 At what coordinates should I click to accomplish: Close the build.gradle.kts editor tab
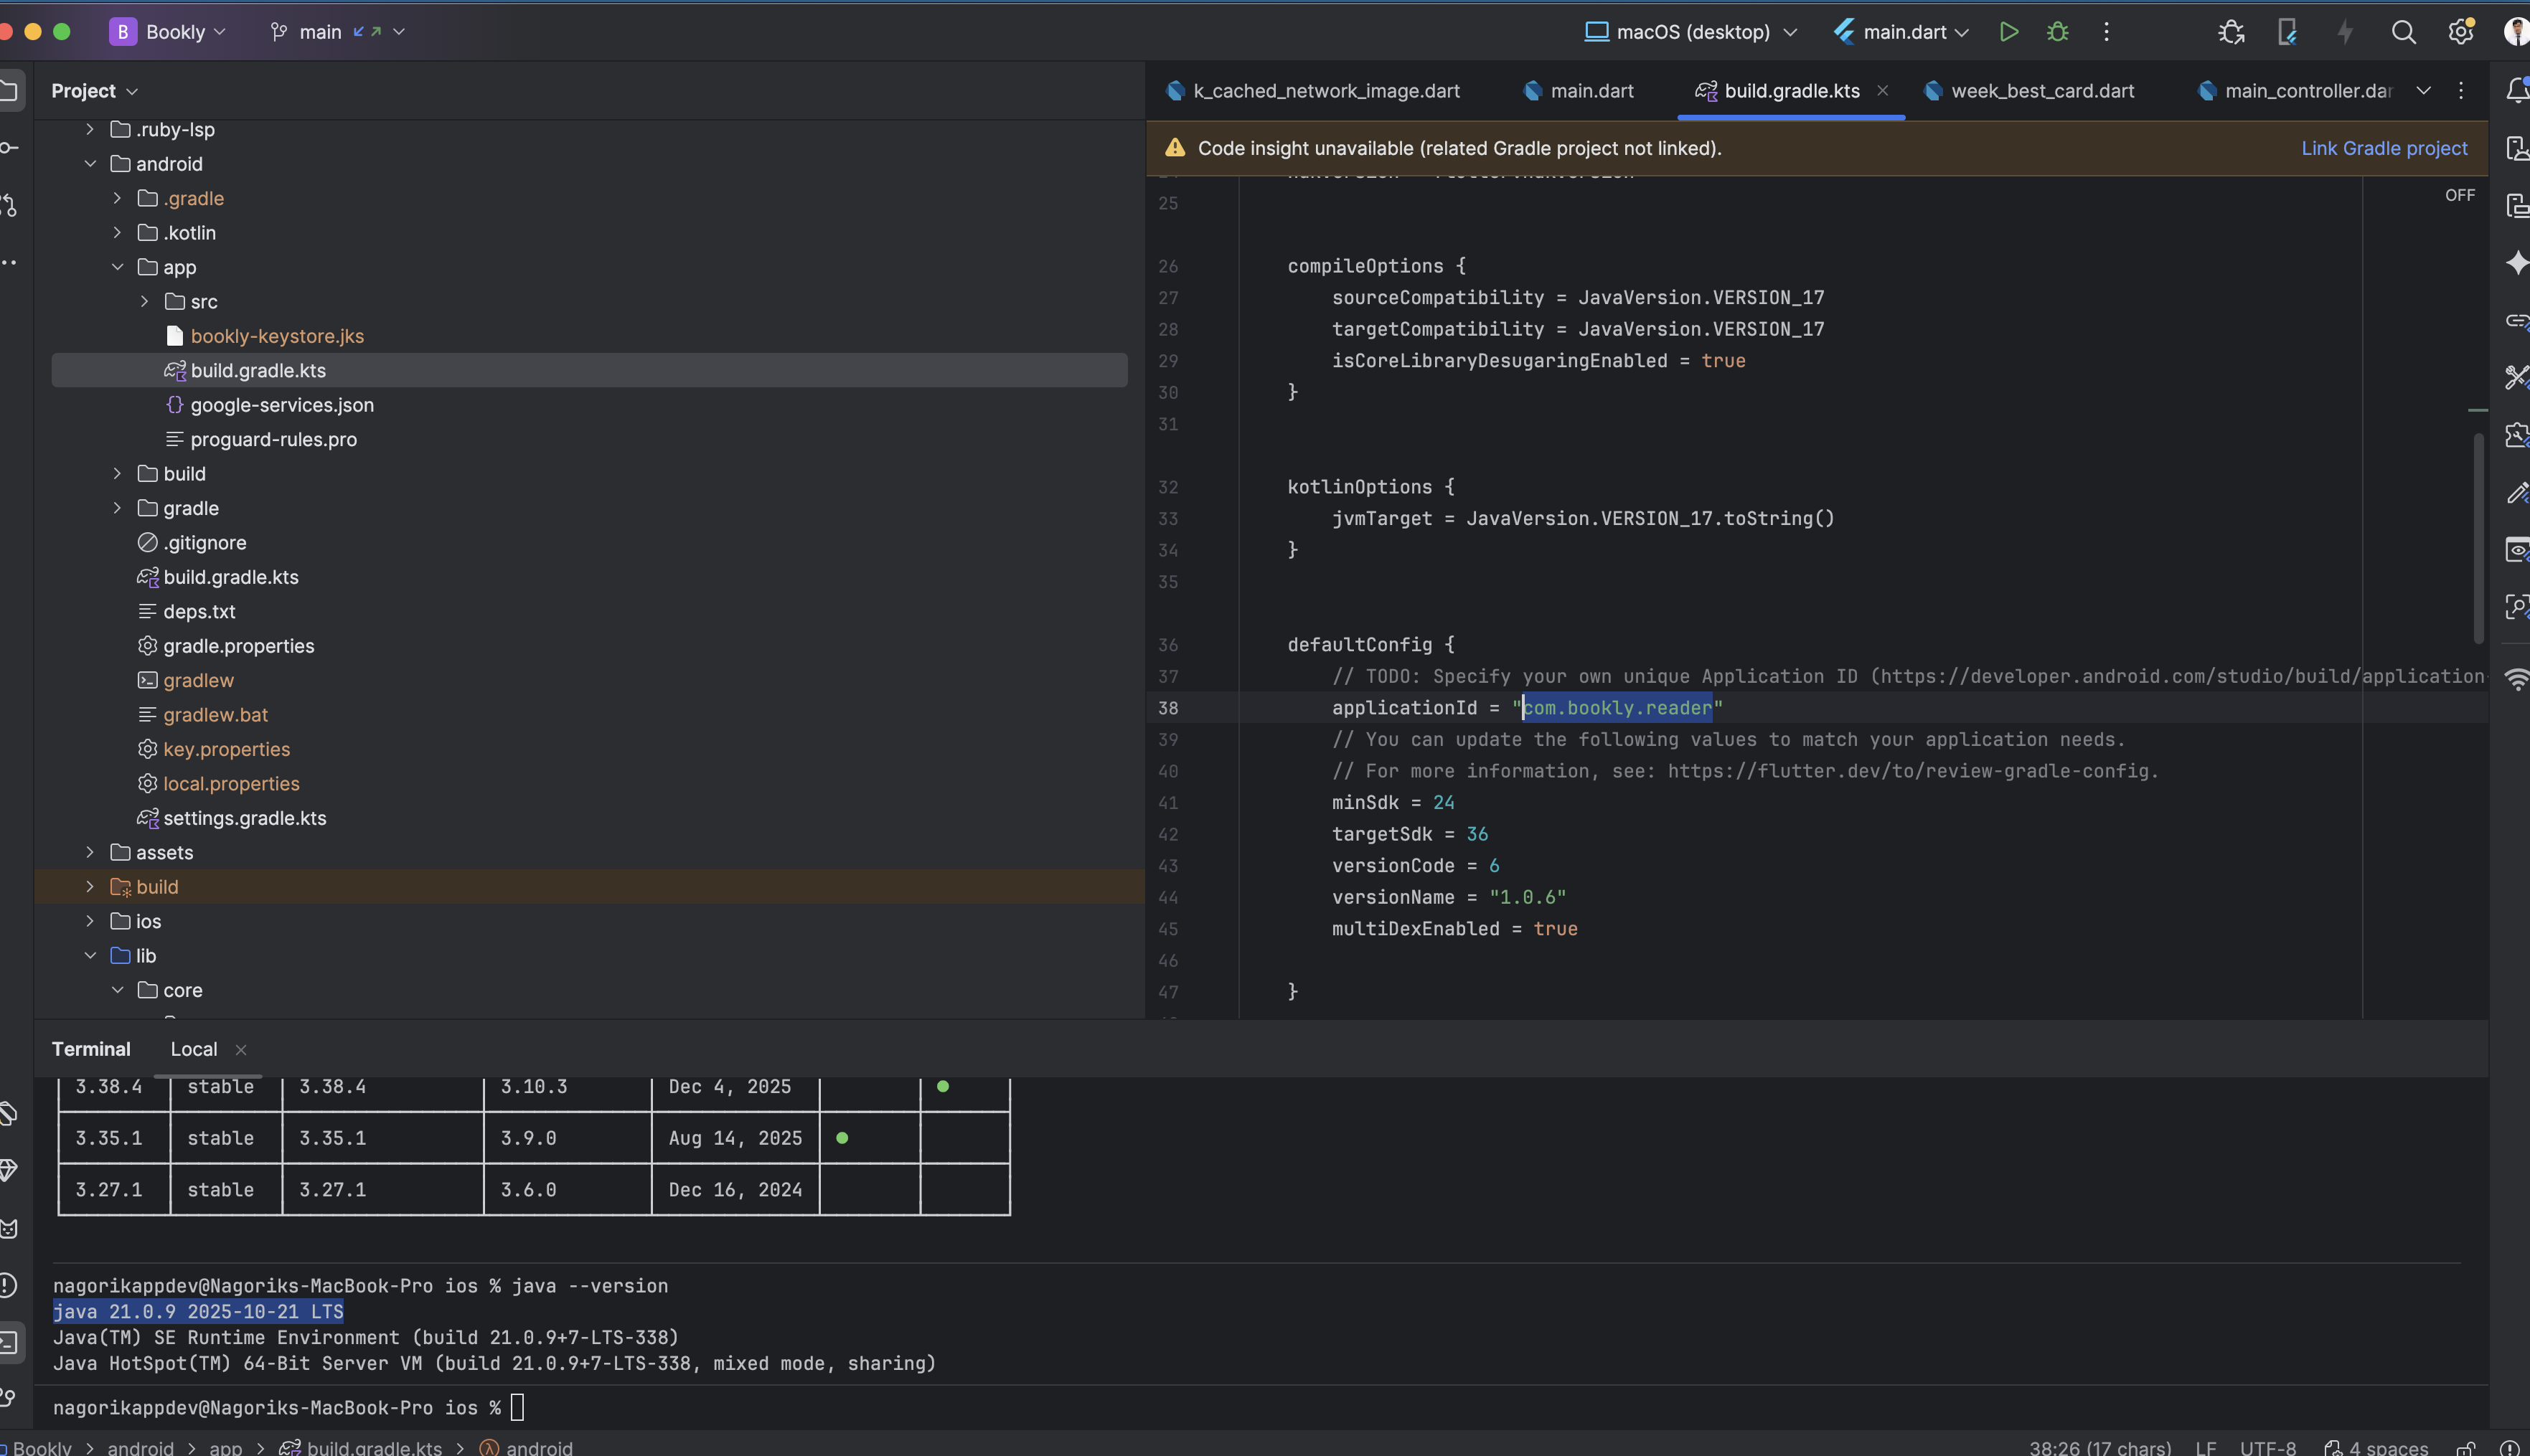[x=1883, y=91]
